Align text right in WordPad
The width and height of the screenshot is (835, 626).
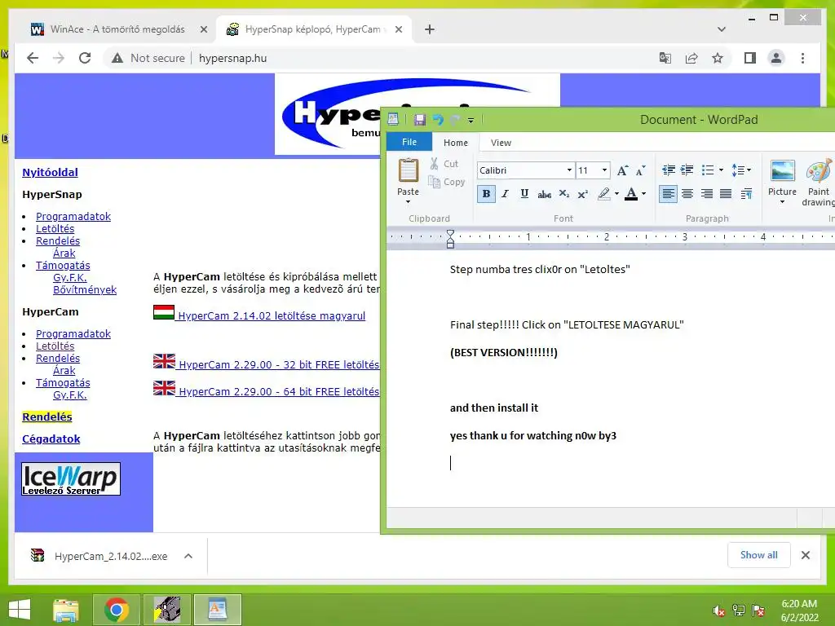tap(707, 194)
